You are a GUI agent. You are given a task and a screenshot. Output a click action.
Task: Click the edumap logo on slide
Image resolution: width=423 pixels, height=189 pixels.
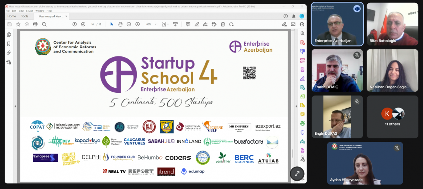pos(192,171)
